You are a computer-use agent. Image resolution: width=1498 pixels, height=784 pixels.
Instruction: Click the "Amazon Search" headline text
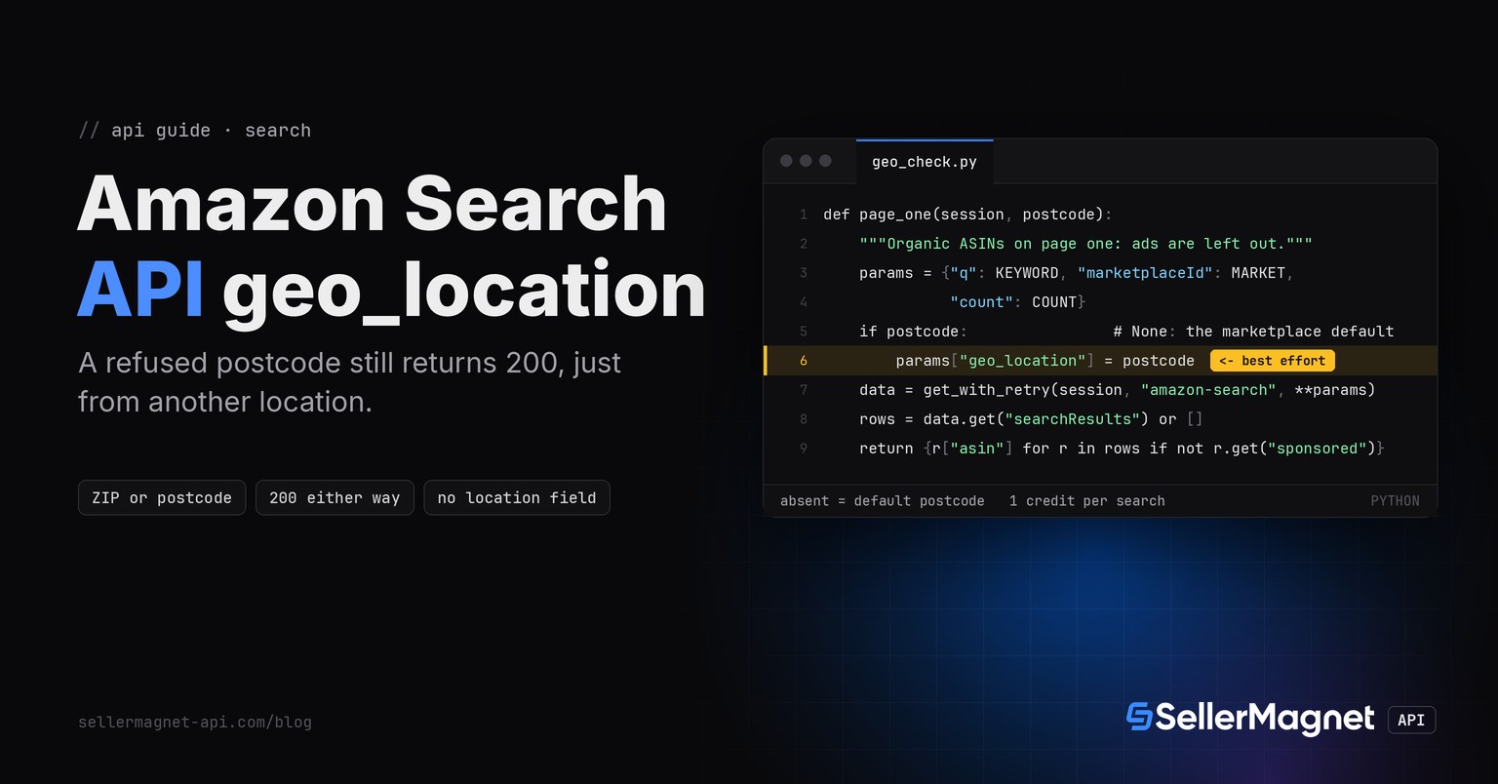pos(372,204)
